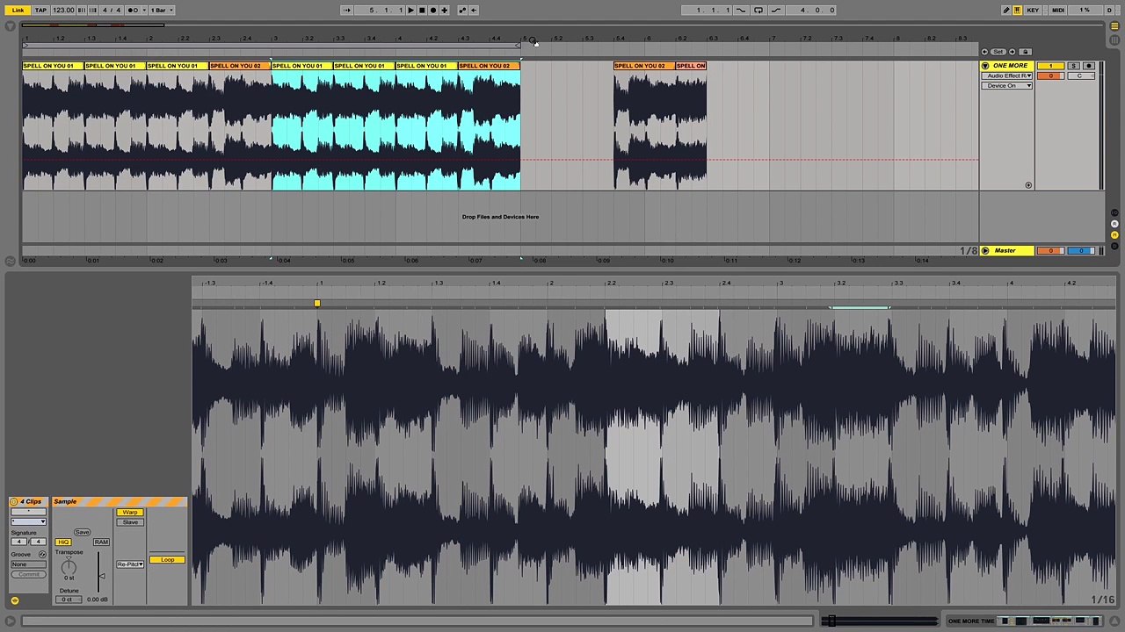Image resolution: width=1125 pixels, height=632 pixels.
Task: Toggle the punch-in switch
Action: pos(741,10)
